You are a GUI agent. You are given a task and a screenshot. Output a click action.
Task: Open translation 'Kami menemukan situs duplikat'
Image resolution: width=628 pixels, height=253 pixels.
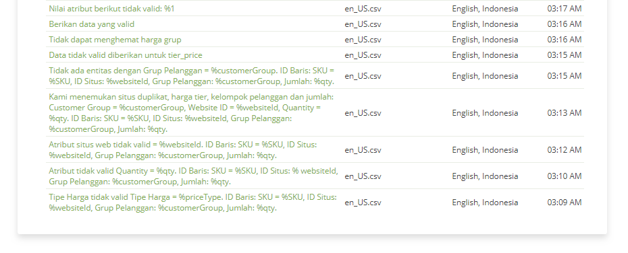192,113
